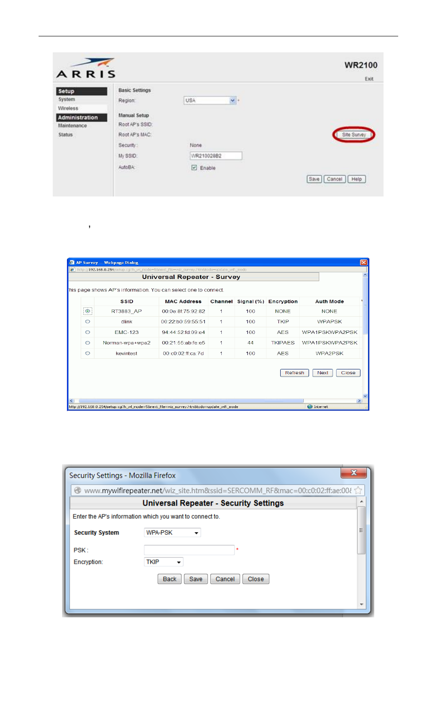Click the WPA2PSK auth mode cell
The width and height of the screenshot is (423, 714).
point(329,353)
